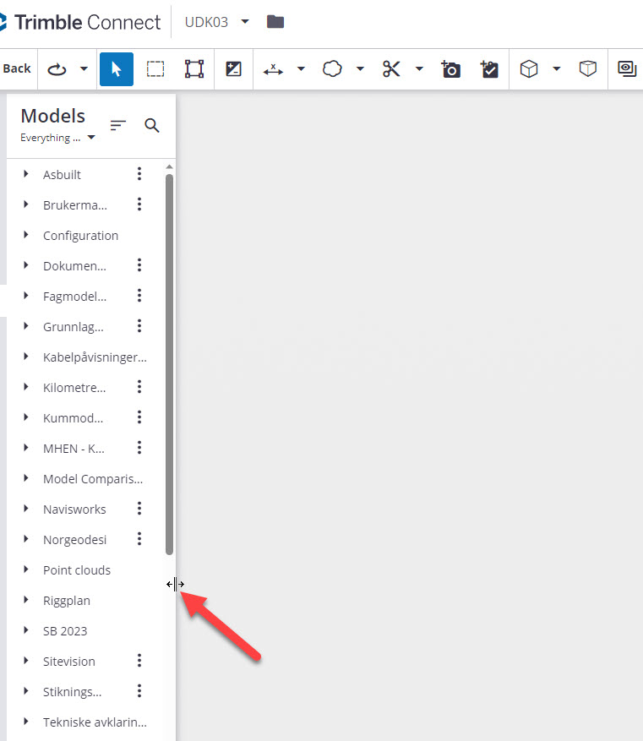Click the search magnifier in Models panel

151,125
